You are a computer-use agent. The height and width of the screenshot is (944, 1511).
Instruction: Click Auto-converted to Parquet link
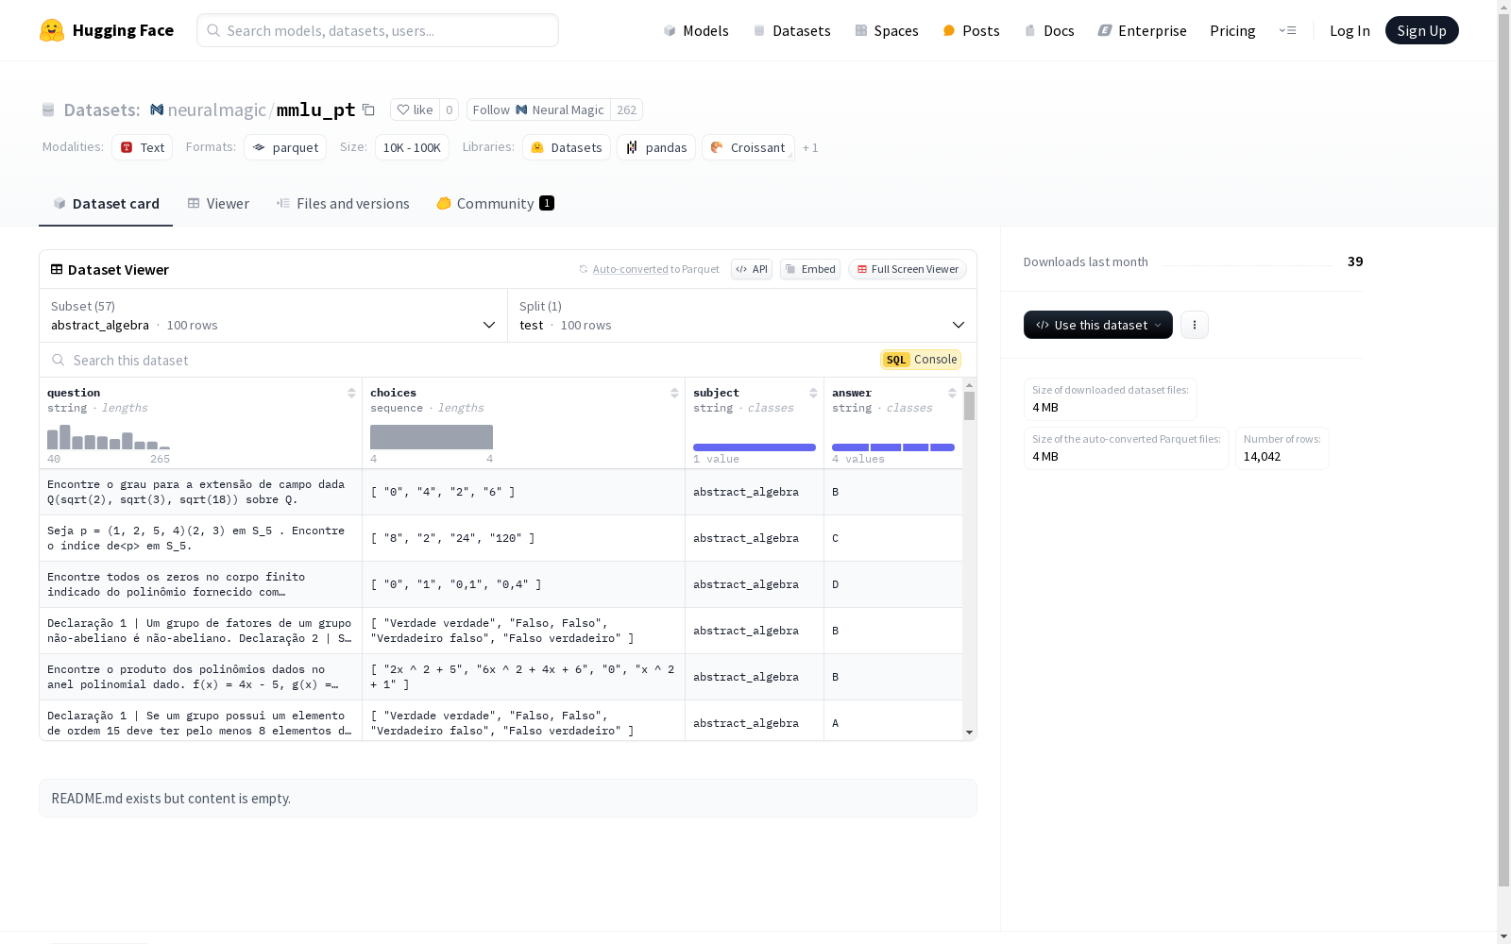[630, 269]
